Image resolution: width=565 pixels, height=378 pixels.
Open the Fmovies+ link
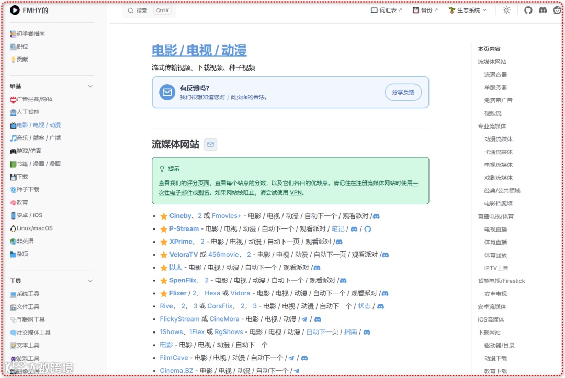[x=227, y=216]
